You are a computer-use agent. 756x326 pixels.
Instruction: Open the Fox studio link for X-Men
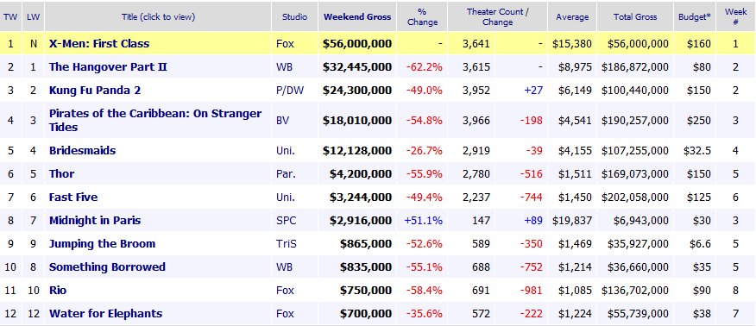pyautogui.click(x=285, y=44)
